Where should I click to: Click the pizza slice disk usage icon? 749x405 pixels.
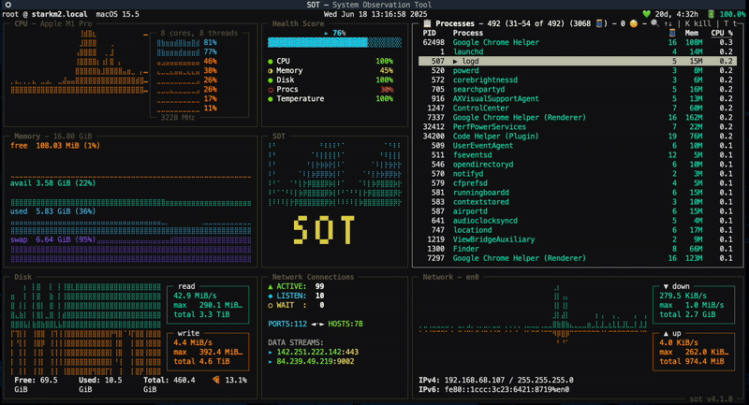[217, 380]
